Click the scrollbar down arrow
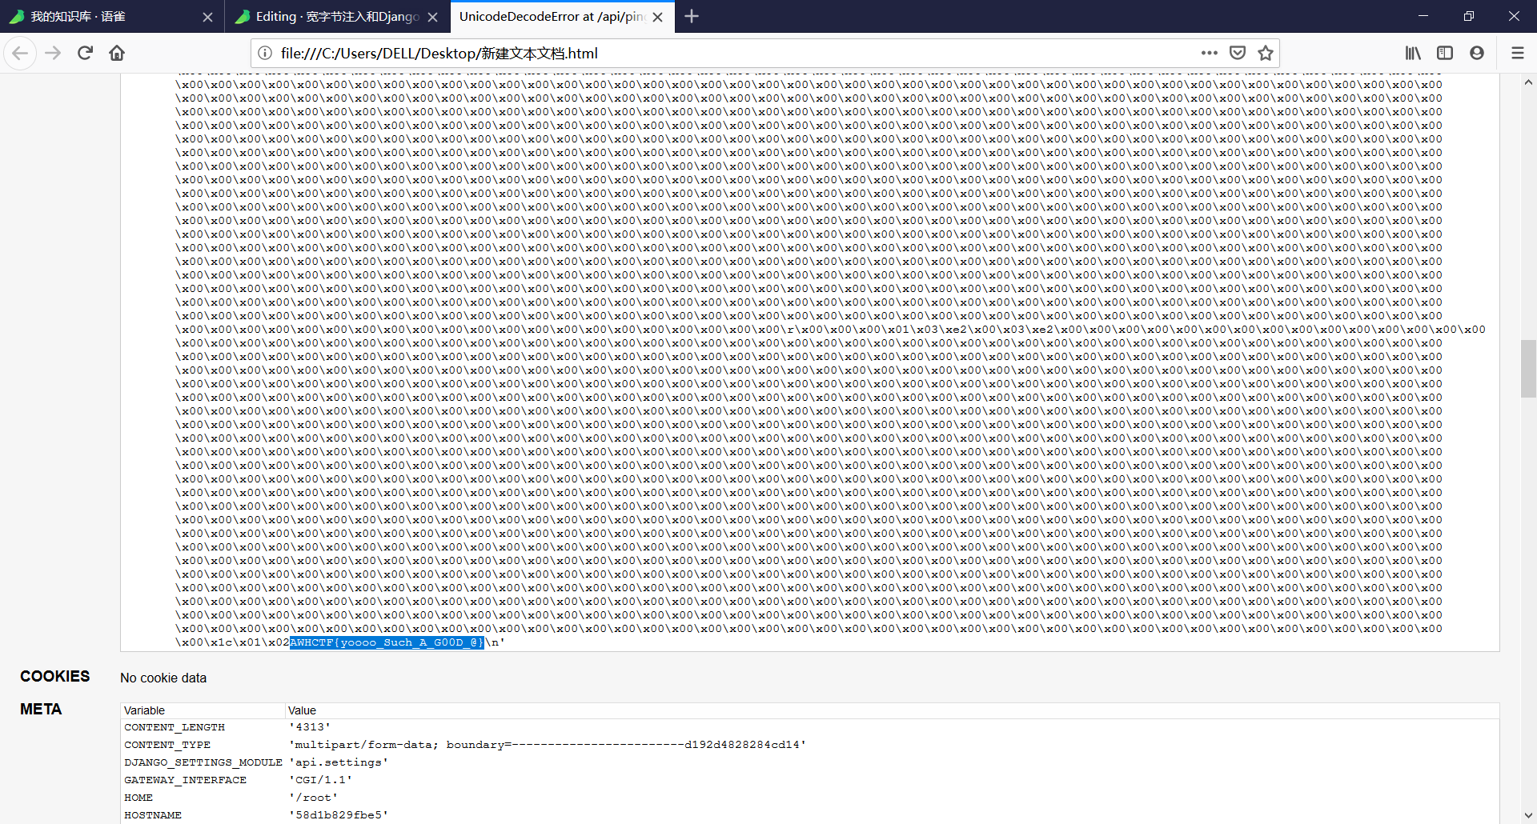Image resolution: width=1537 pixels, height=824 pixels. click(x=1528, y=815)
